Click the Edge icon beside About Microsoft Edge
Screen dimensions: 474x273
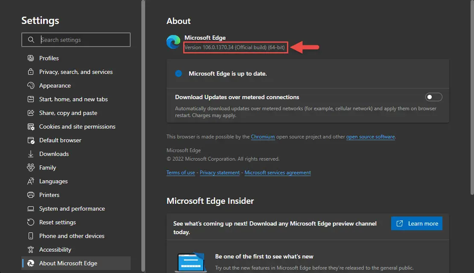pyautogui.click(x=30, y=263)
